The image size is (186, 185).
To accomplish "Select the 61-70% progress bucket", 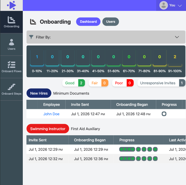I will click(129, 61).
